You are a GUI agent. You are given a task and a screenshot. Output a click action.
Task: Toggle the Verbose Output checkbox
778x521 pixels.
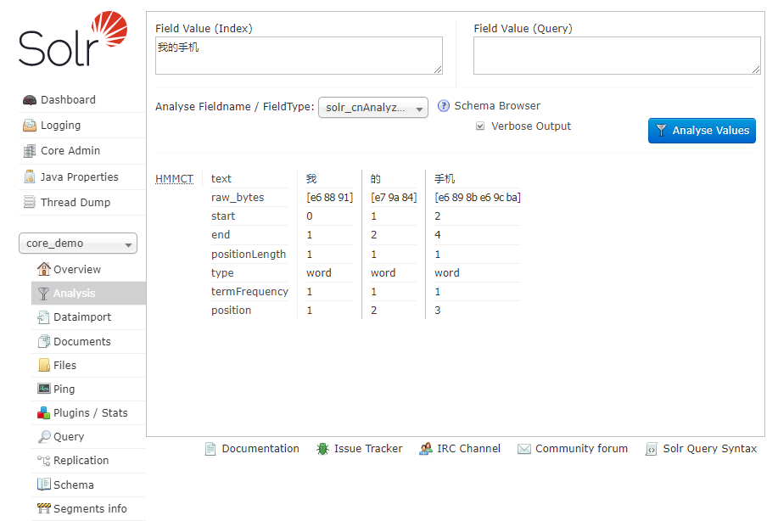coord(480,126)
